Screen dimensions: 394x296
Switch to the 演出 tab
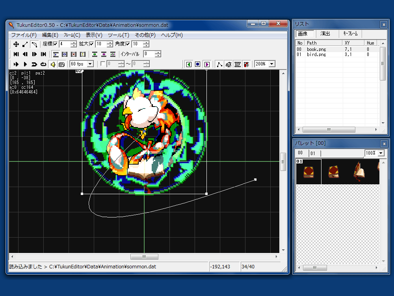coord(325,34)
